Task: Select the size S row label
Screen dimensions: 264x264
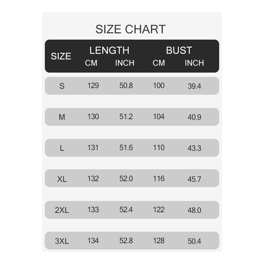Action: [x=62, y=86]
